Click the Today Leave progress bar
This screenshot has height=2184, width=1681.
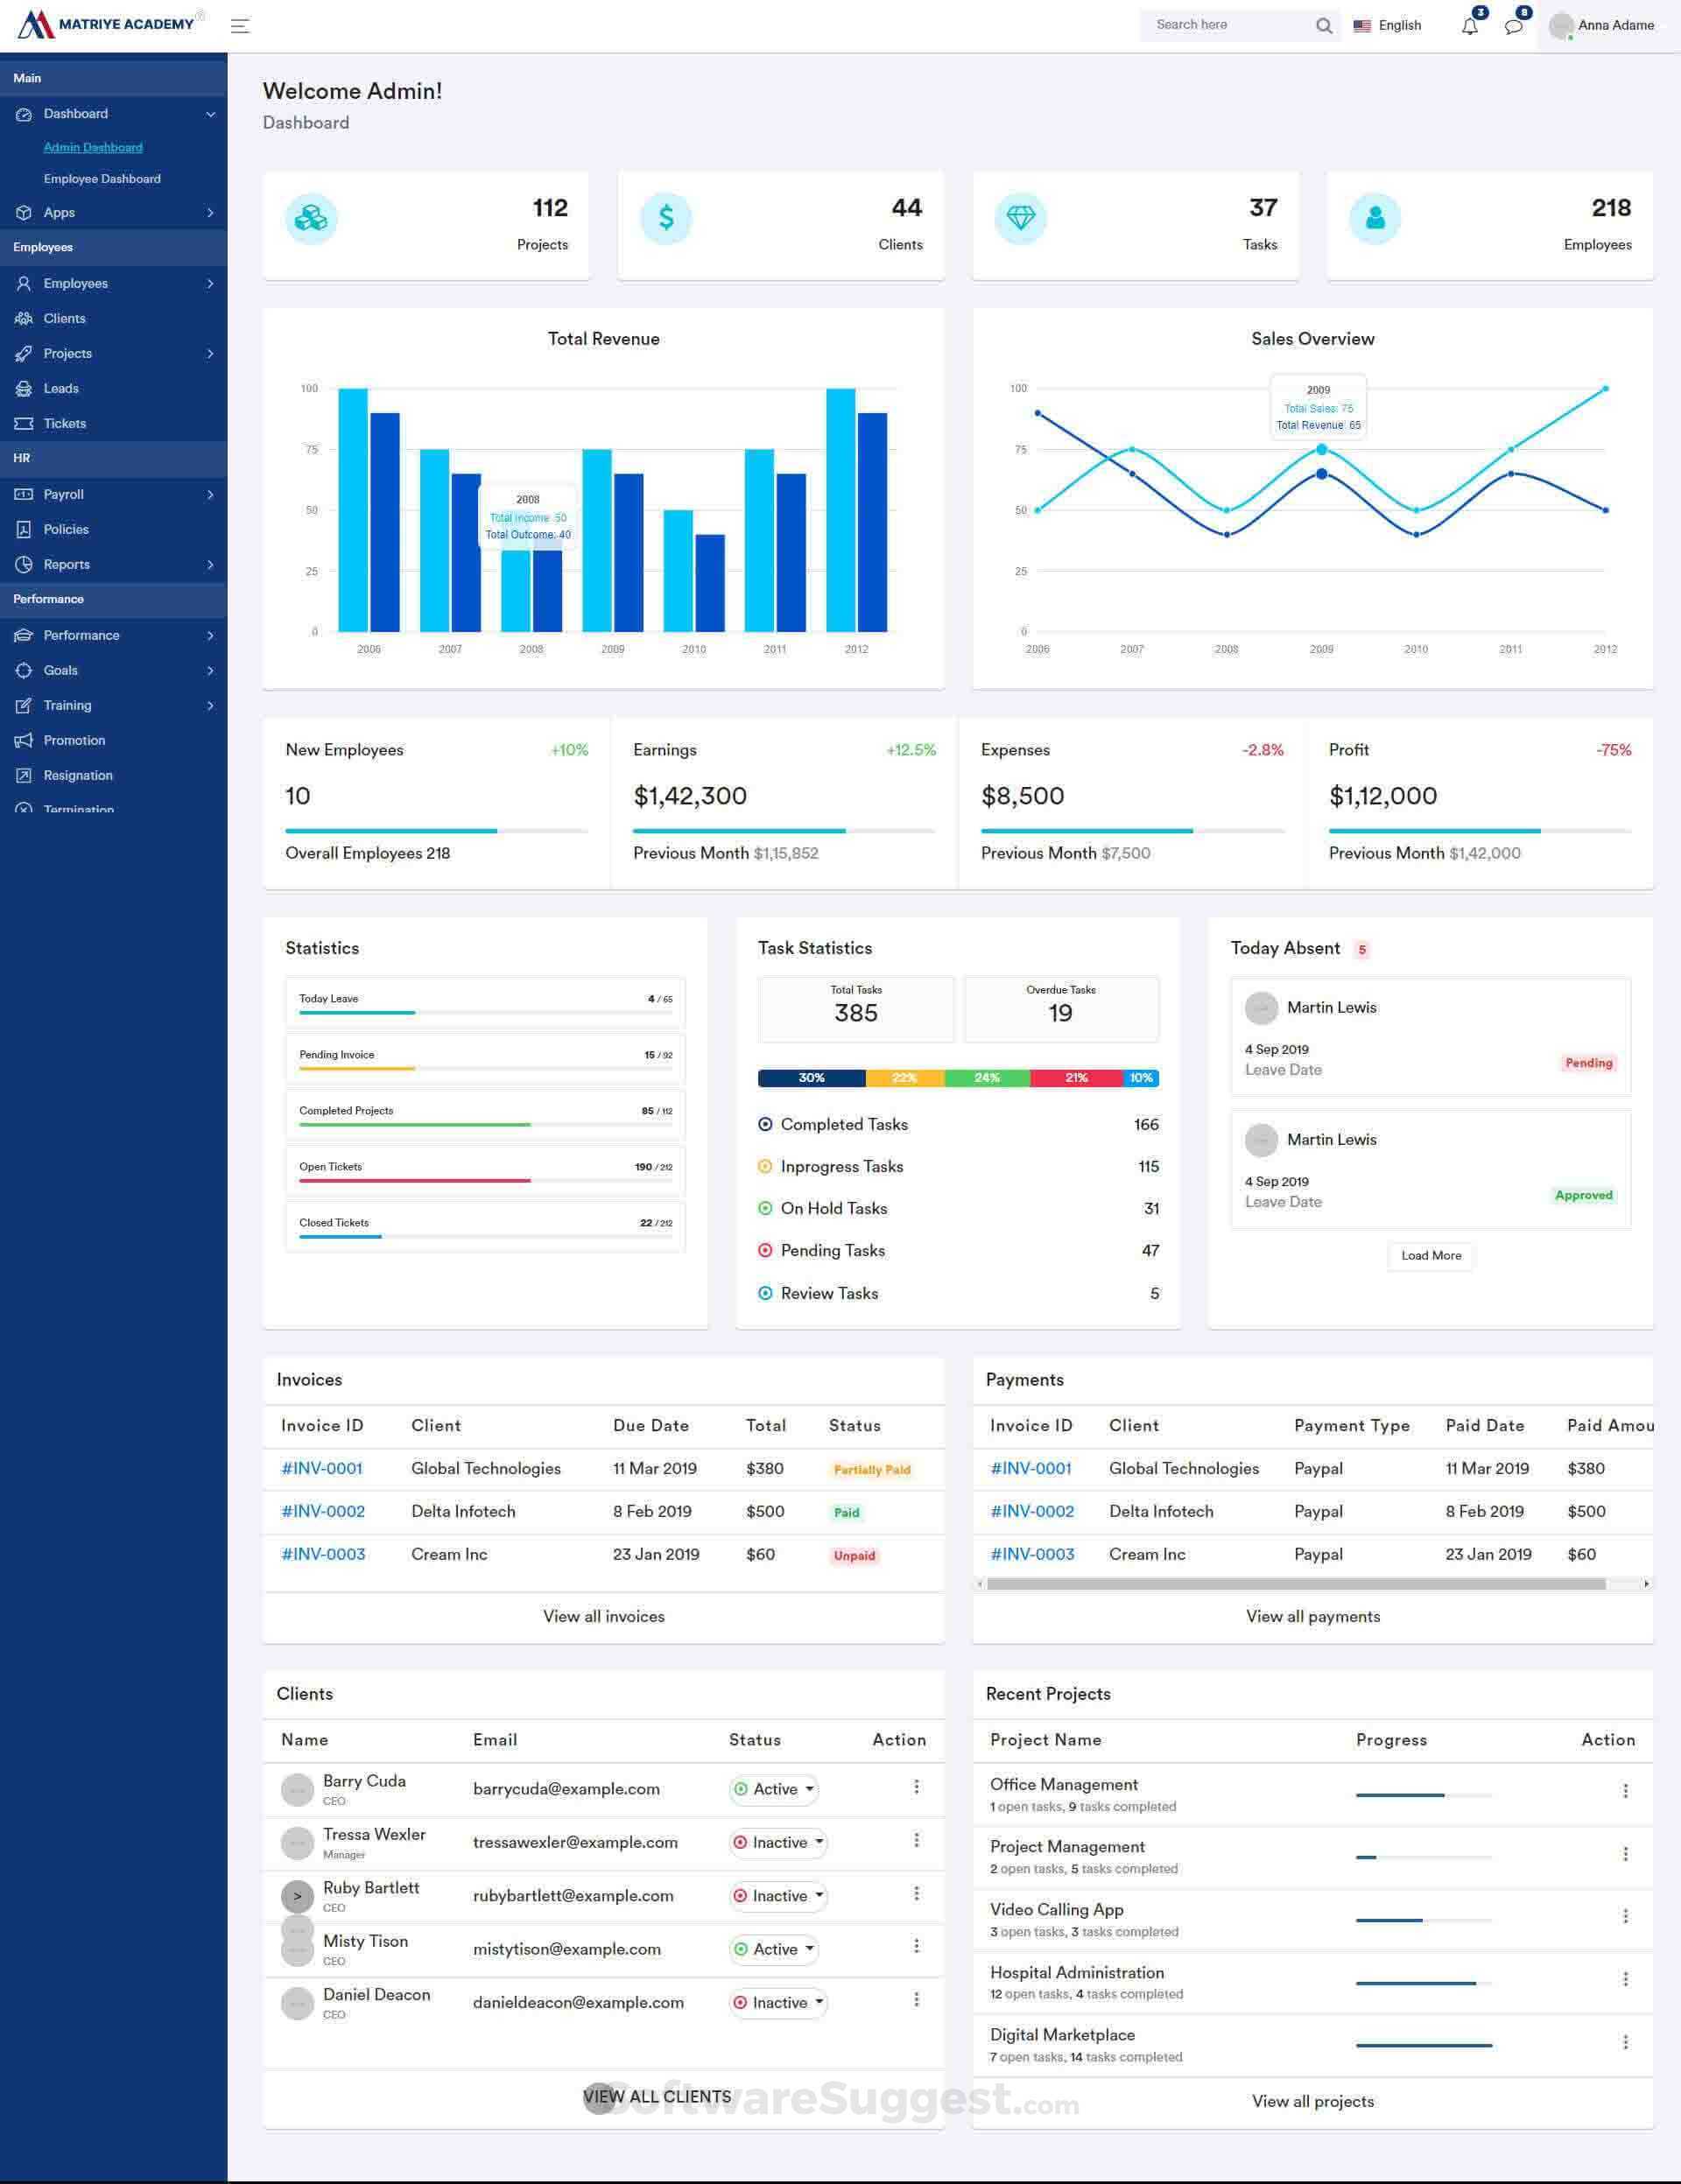click(x=485, y=1013)
